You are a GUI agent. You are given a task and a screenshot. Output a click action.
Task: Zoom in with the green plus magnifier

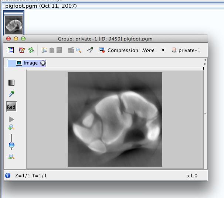coord(11,127)
